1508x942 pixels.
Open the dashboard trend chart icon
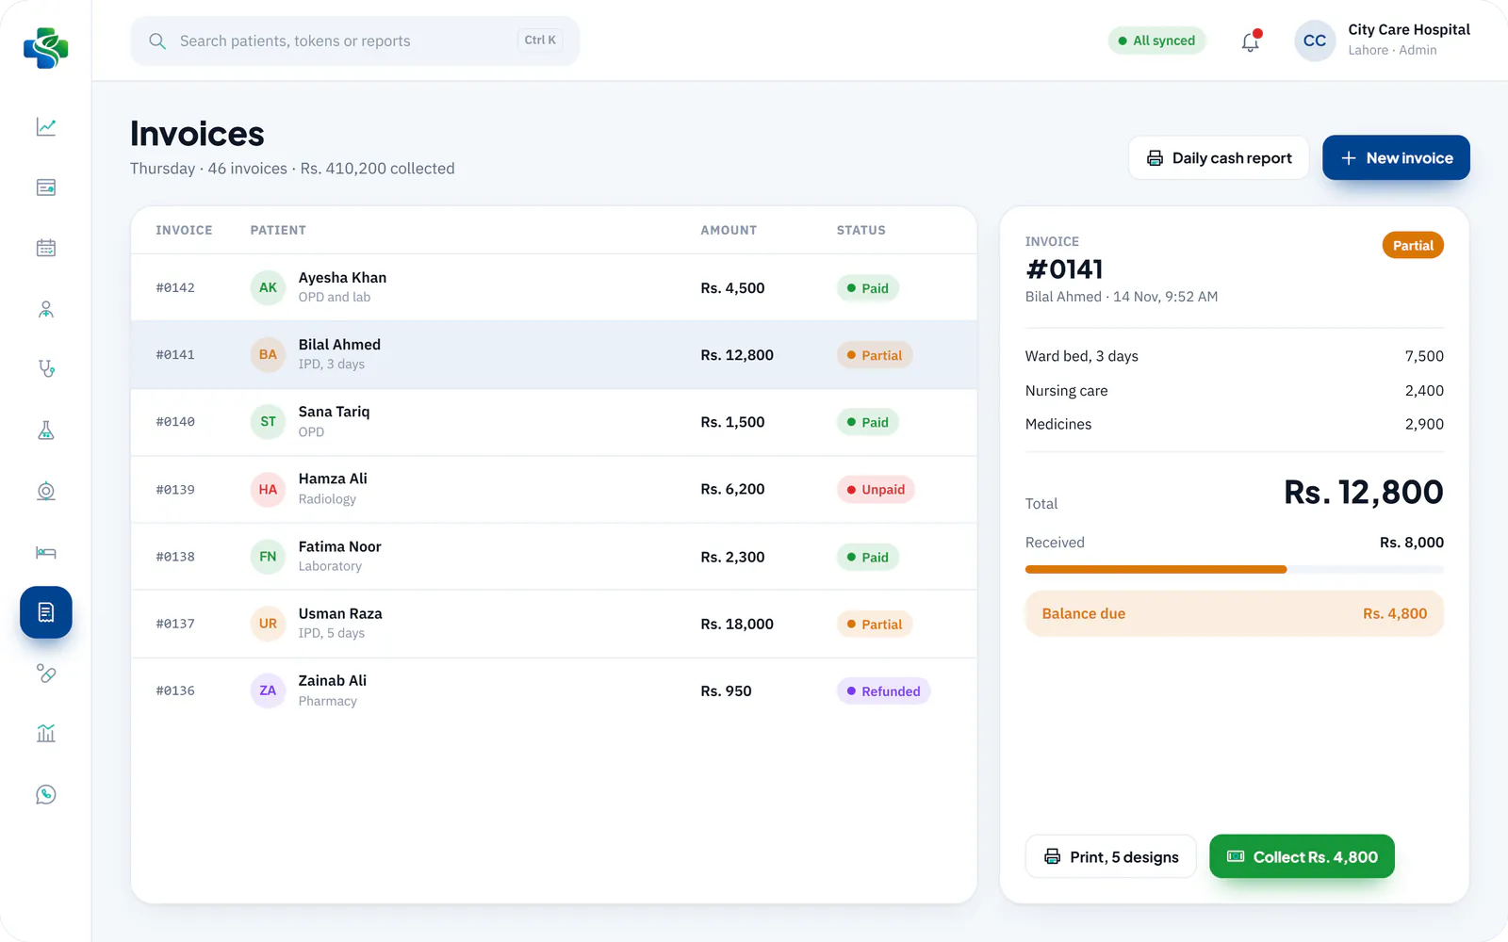(x=46, y=126)
